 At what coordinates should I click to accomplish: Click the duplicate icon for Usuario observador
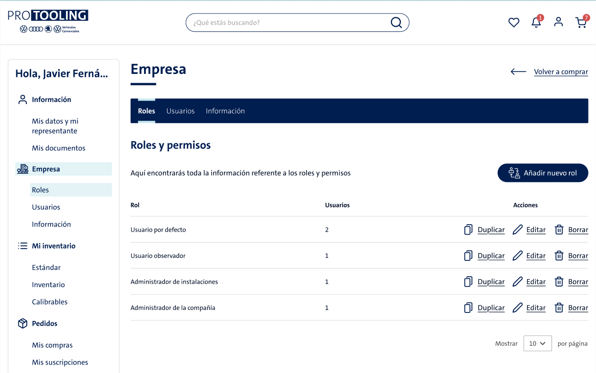468,255
